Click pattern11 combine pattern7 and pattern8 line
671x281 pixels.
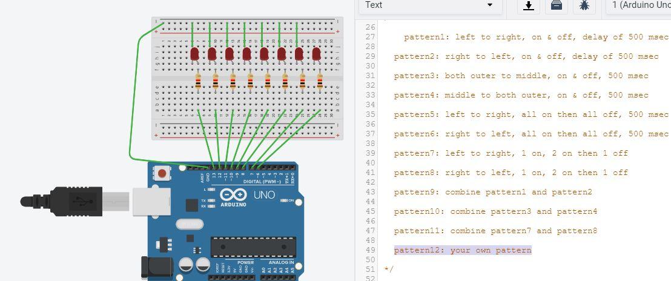point(495,231)
